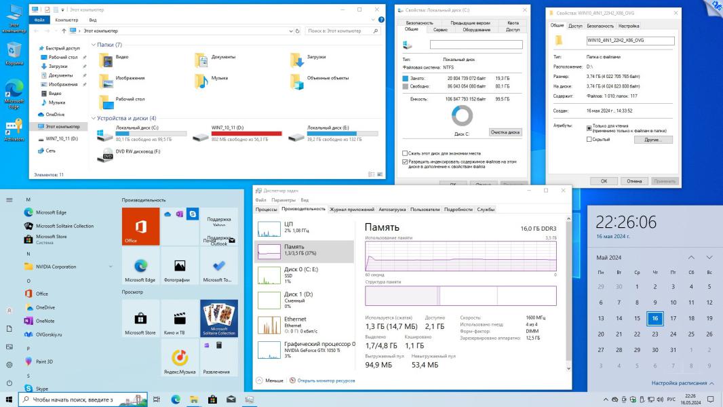
Task: Open the Office tile in Start menu
Action: point(140,227)
